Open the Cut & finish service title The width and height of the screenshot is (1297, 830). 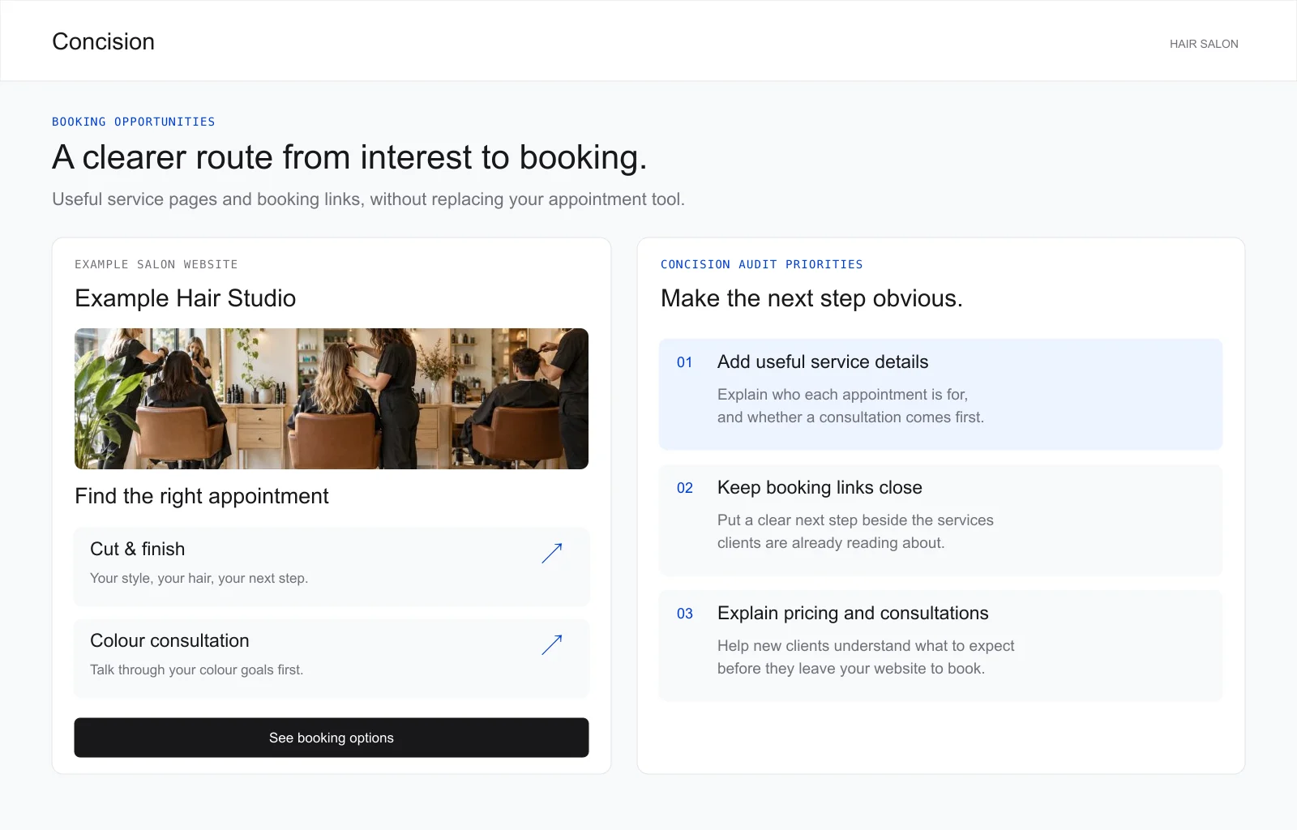point(138,549)
